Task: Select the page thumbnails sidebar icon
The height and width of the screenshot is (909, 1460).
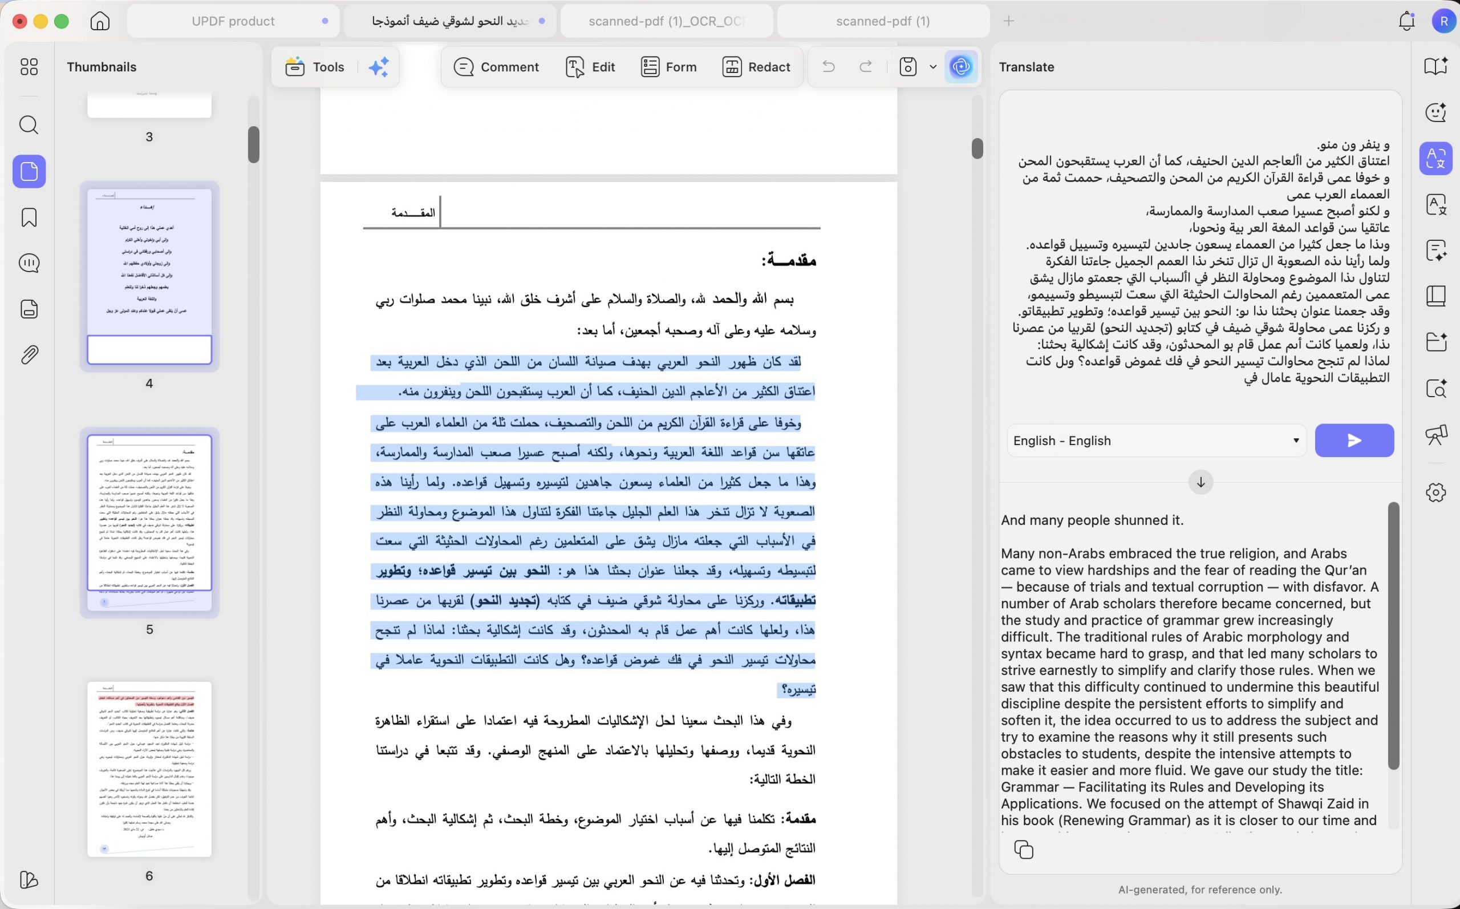Action: tap(29, 172)
